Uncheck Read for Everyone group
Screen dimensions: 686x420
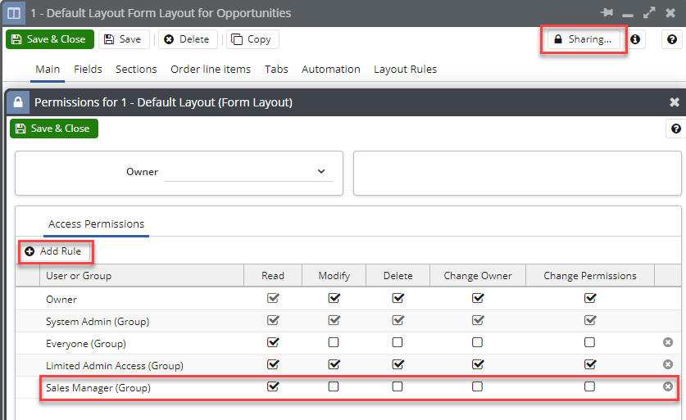pos(273,342)
